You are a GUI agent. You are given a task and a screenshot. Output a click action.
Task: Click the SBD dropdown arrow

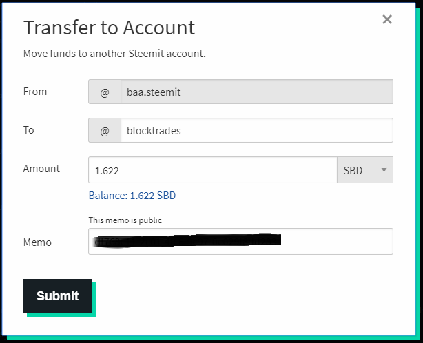tap(384, 170)
